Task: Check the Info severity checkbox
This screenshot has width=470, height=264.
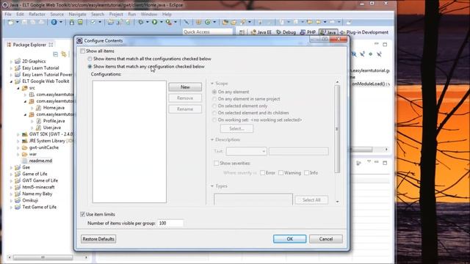Action: [x=306, y=173]
